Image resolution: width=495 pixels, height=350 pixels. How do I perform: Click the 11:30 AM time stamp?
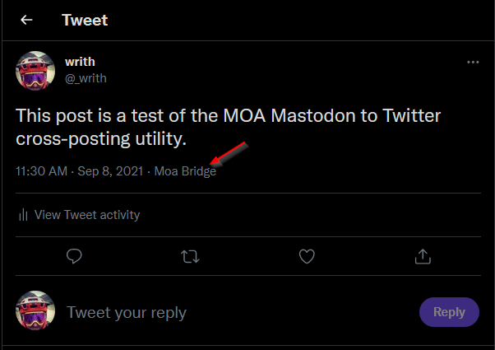(41, 171)
